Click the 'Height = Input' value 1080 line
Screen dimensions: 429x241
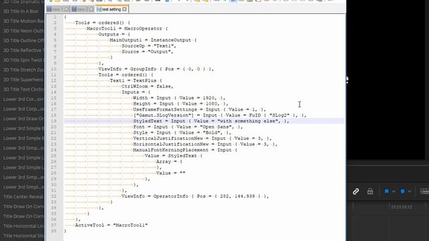click(180, 104)
